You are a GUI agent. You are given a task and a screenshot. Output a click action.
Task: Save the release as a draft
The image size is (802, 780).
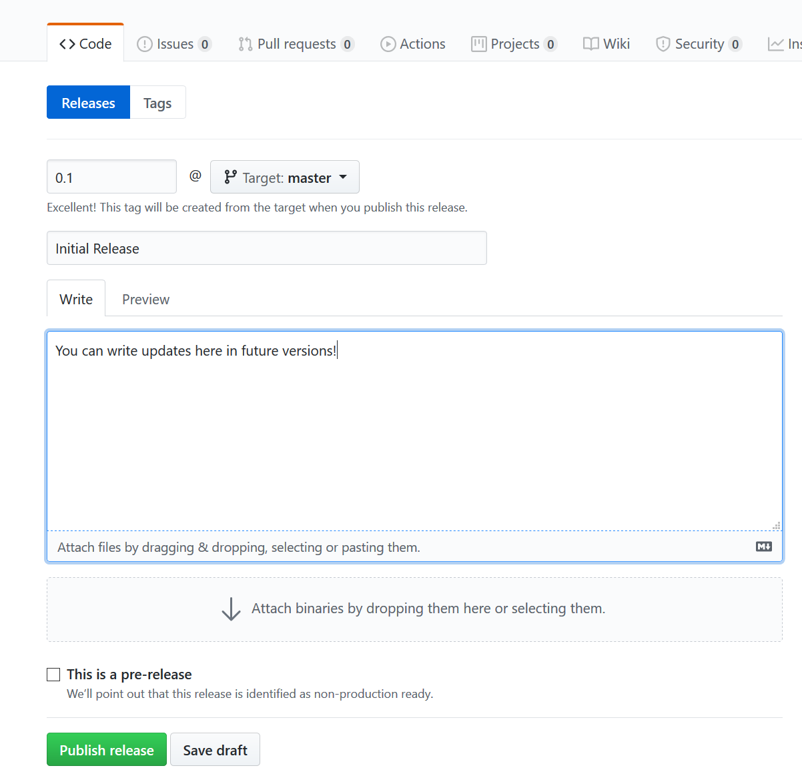coord(215,749)
